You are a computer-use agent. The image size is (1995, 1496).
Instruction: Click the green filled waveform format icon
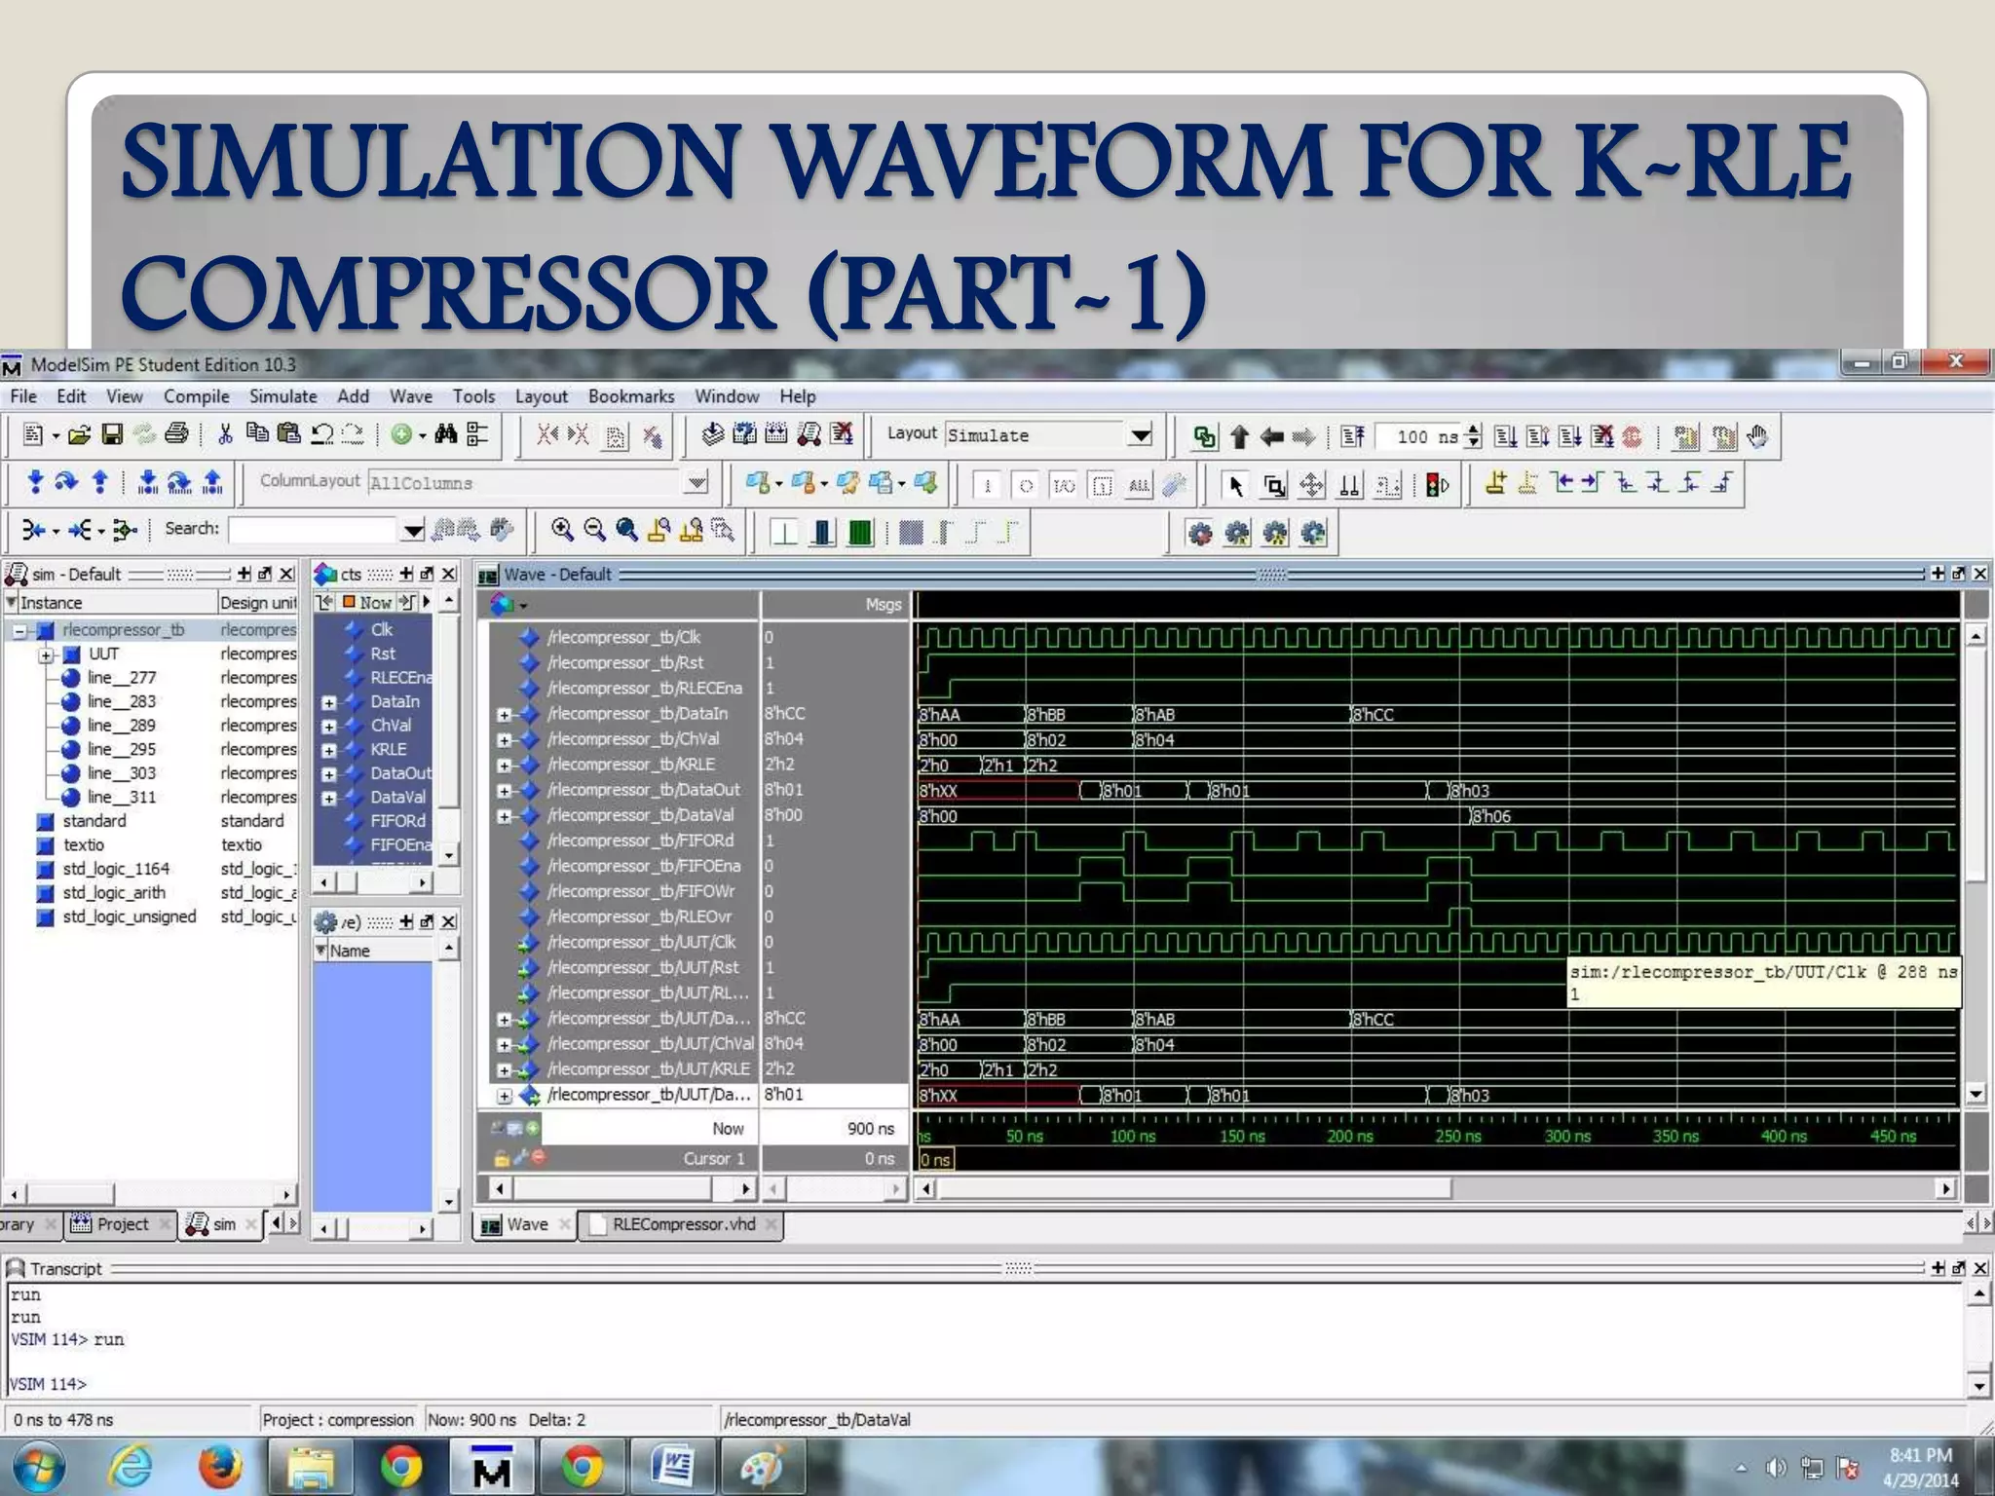[x=860, y=532]
